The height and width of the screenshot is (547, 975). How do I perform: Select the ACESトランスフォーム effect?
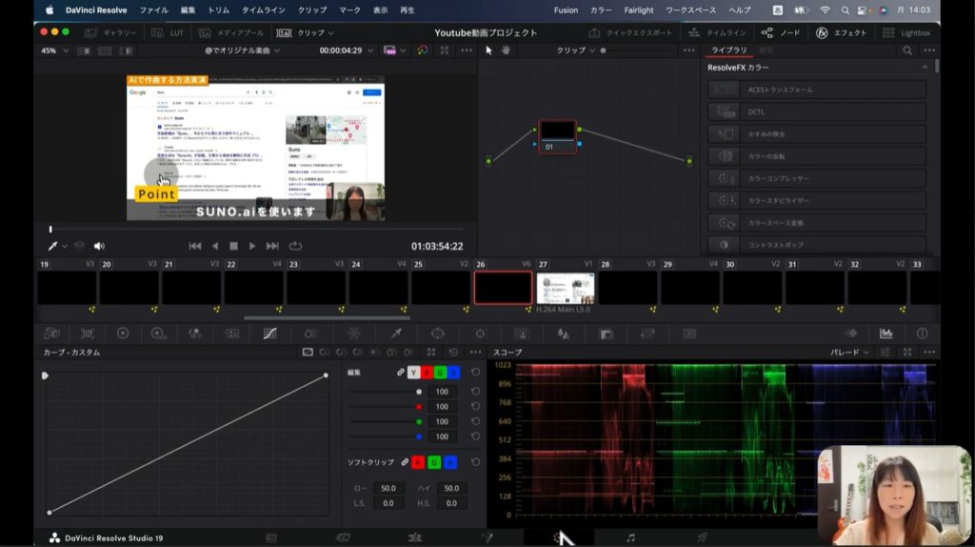click(x=817, y=90)
